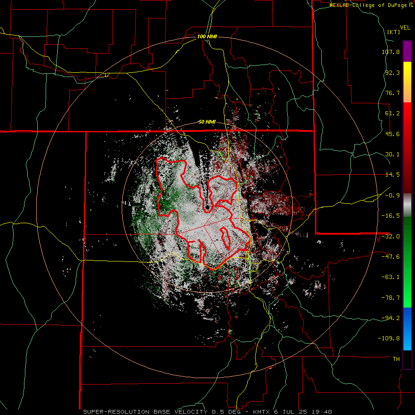Viewport: 415px width, 415px height.
Task: Click the VEL legend title
Action: 405,28
